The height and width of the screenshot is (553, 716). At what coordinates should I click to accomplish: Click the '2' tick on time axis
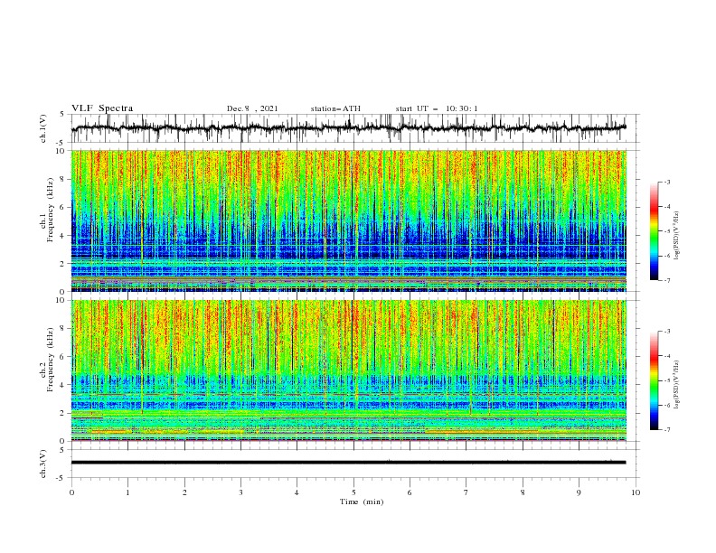click(184, 492)
